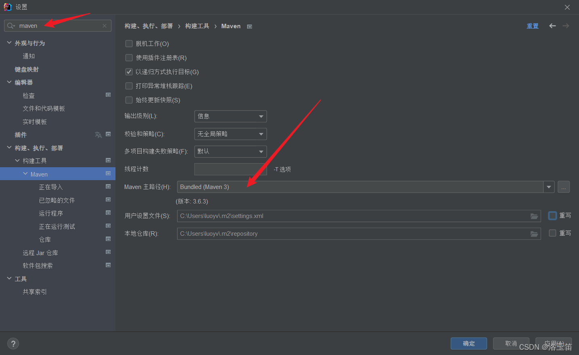
Task: Clear the maven search text
Action: pyautogui.click(x=105, y=26)
